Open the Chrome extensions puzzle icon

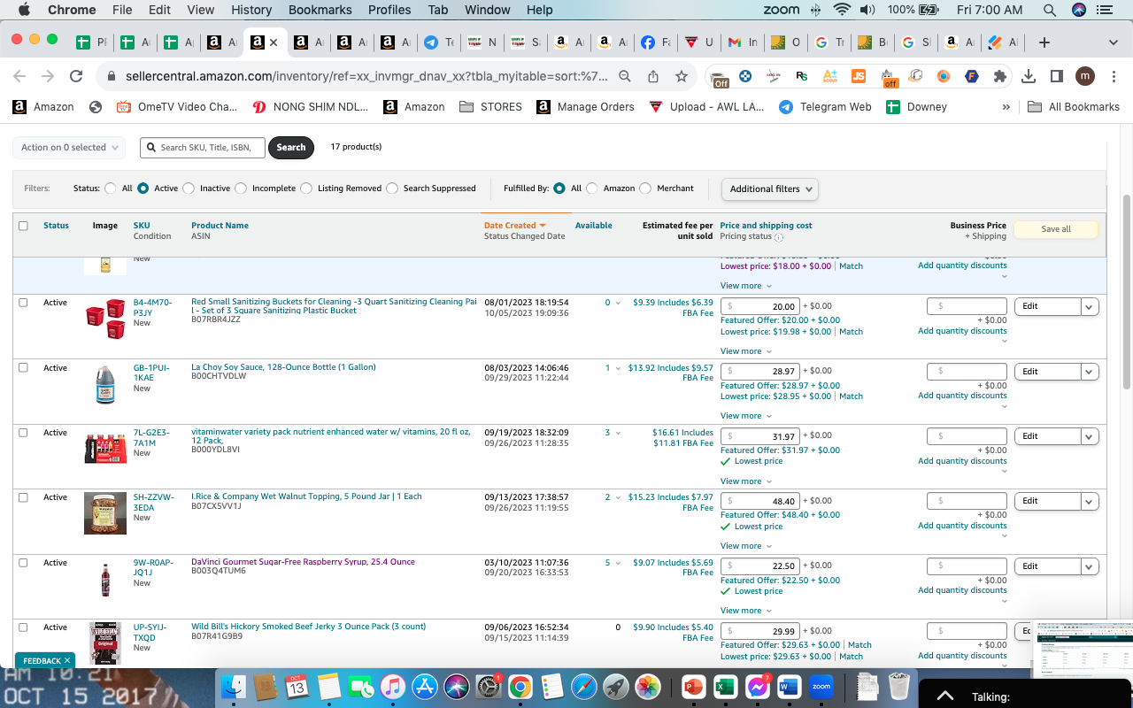point(1000,76)
